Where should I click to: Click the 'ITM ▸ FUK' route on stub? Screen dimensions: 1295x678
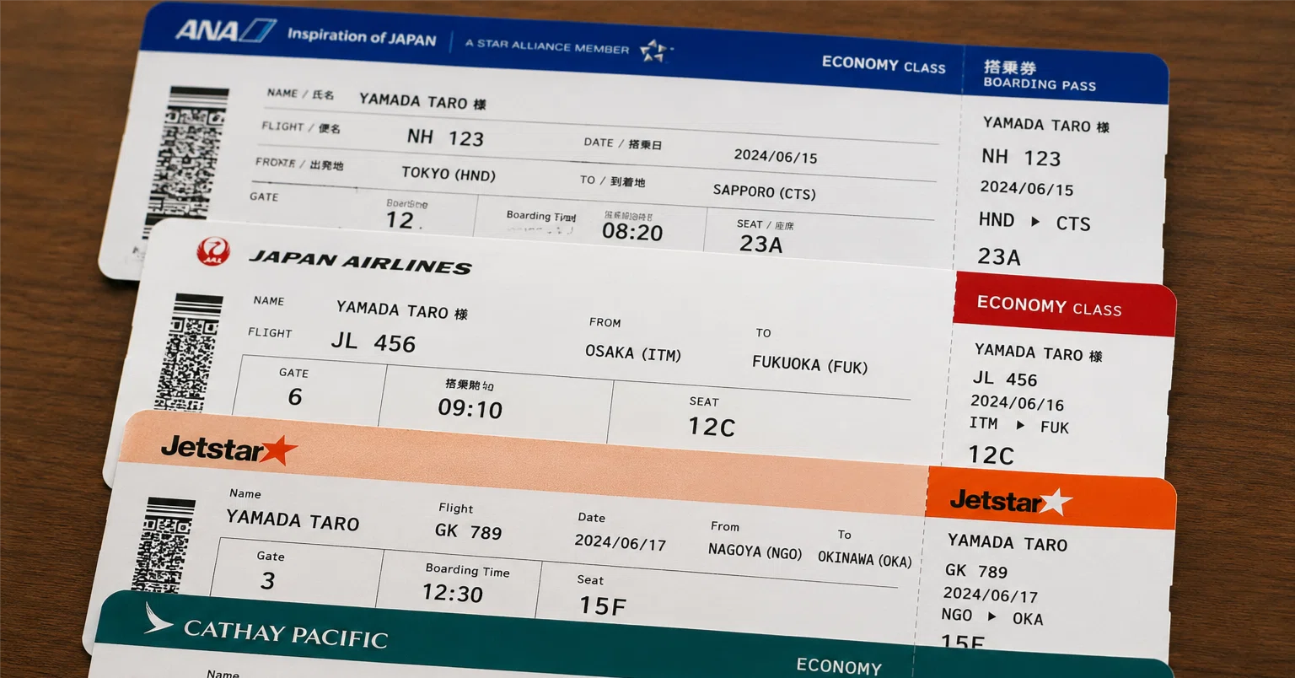1018,425
